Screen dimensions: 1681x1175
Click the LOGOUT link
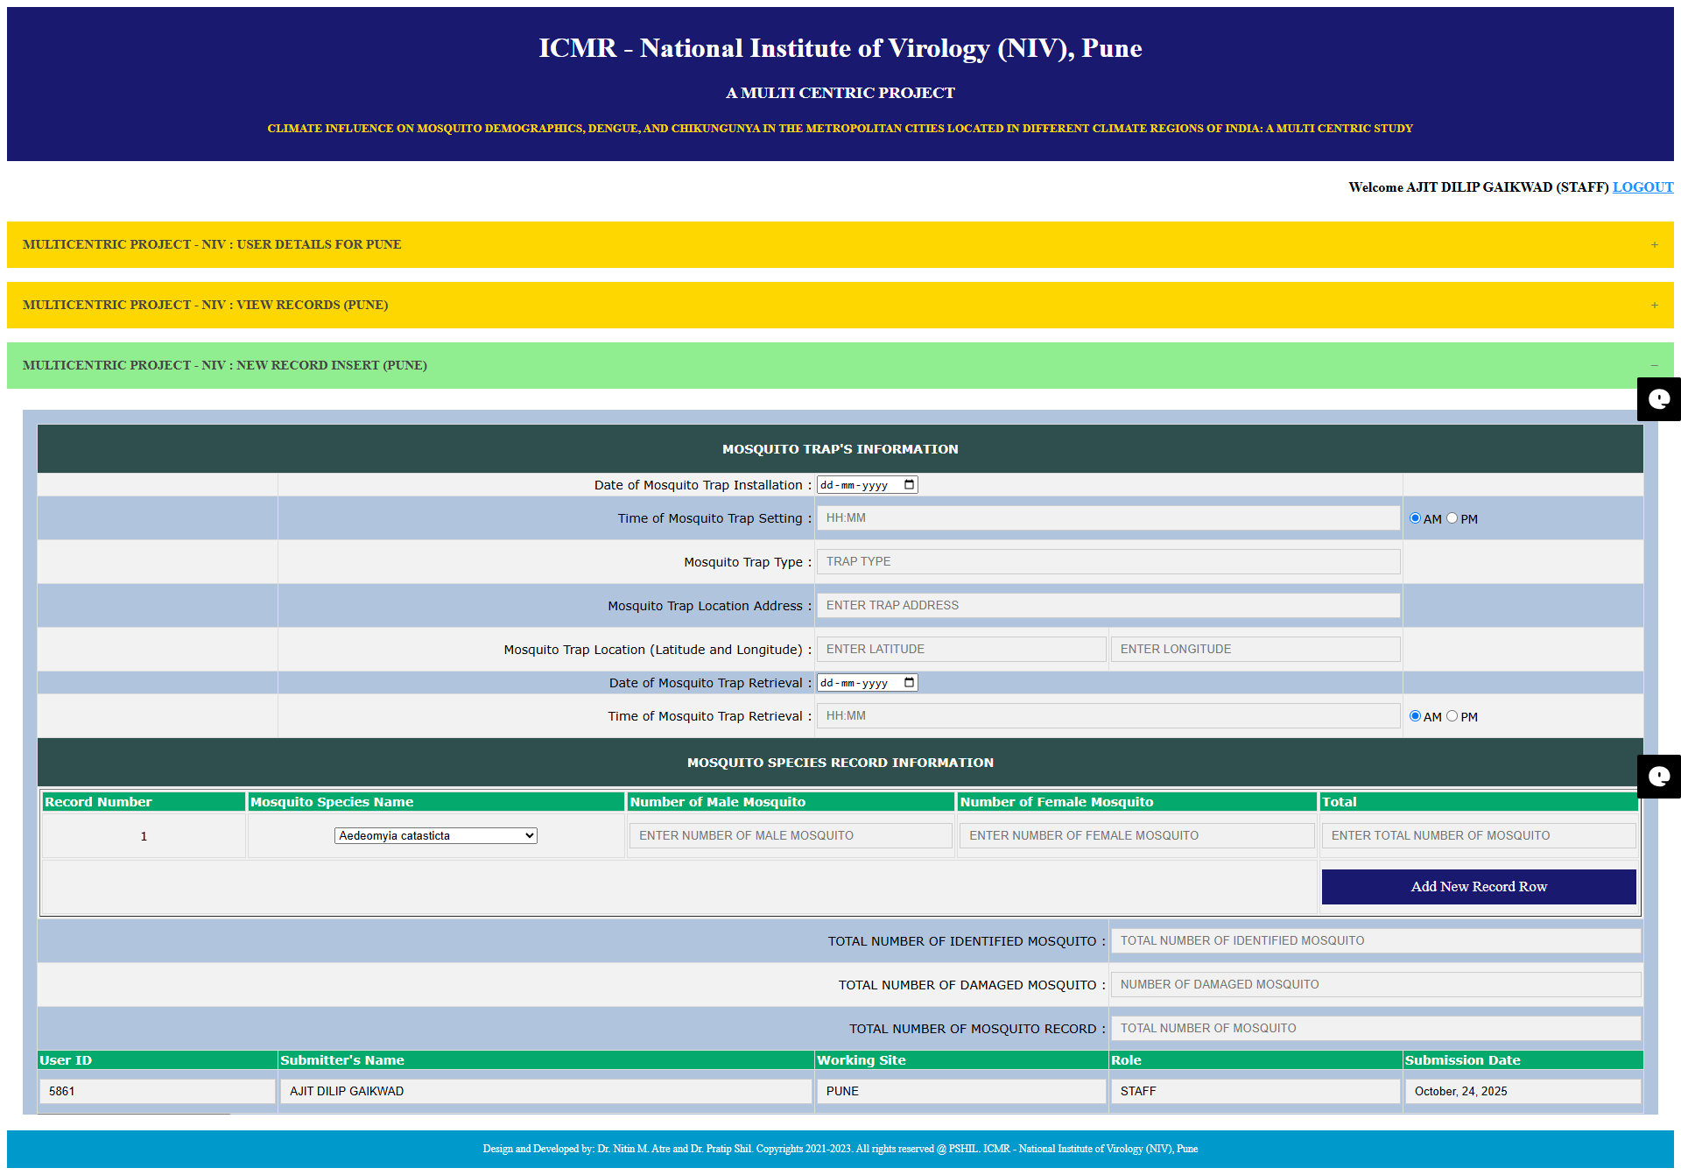[x=1642, y=187]
